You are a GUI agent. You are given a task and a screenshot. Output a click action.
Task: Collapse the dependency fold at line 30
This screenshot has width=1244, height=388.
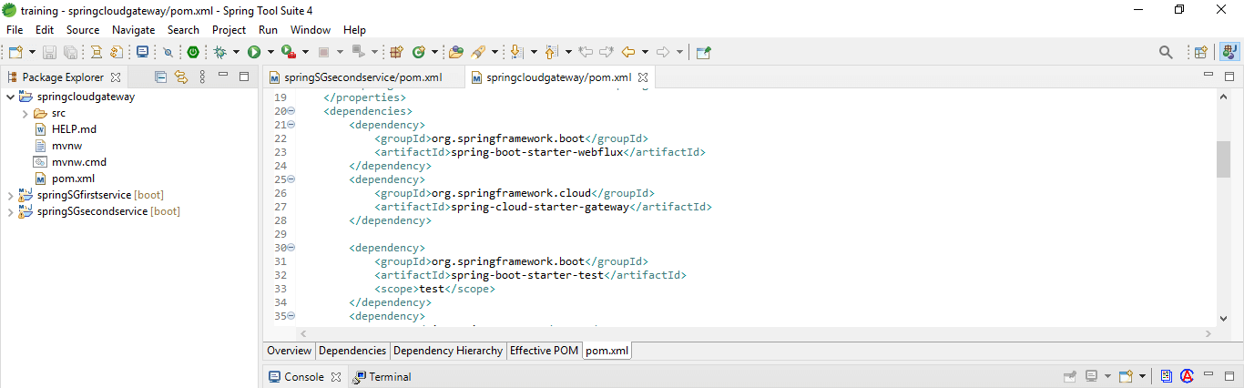pos(291,248)
